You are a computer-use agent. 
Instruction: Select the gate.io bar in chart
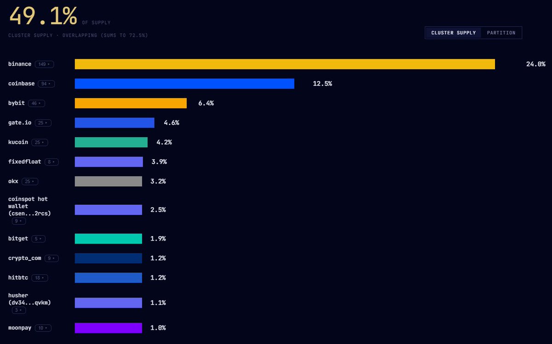[x=115, y=123]
